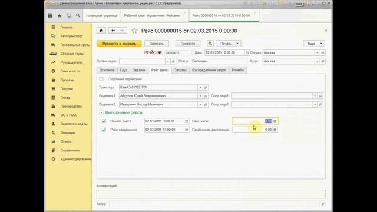The width and height of the screenshot is (377, 212).
Task: Expand the Транспорт dropdown list
Action: click(200, 88)
